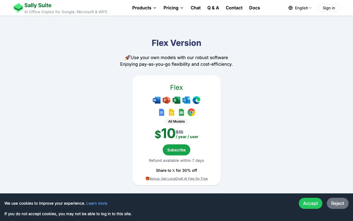Open the Chat page
The height and width of the screenshot is (221, 353).
(x=196, y=8)
